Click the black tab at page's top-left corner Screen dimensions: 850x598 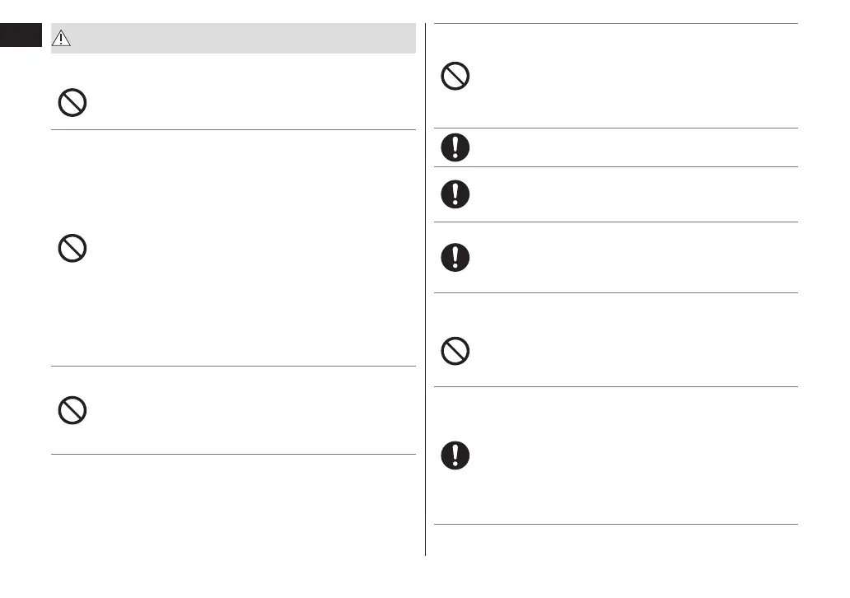(21, 35)
